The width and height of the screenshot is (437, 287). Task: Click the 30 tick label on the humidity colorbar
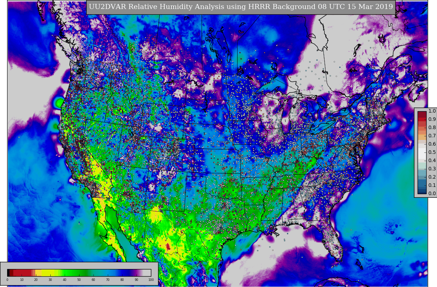click(x=50, y=279)
